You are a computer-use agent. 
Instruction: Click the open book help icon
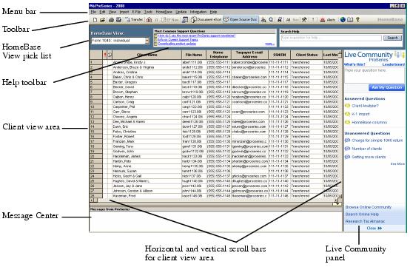350,19
